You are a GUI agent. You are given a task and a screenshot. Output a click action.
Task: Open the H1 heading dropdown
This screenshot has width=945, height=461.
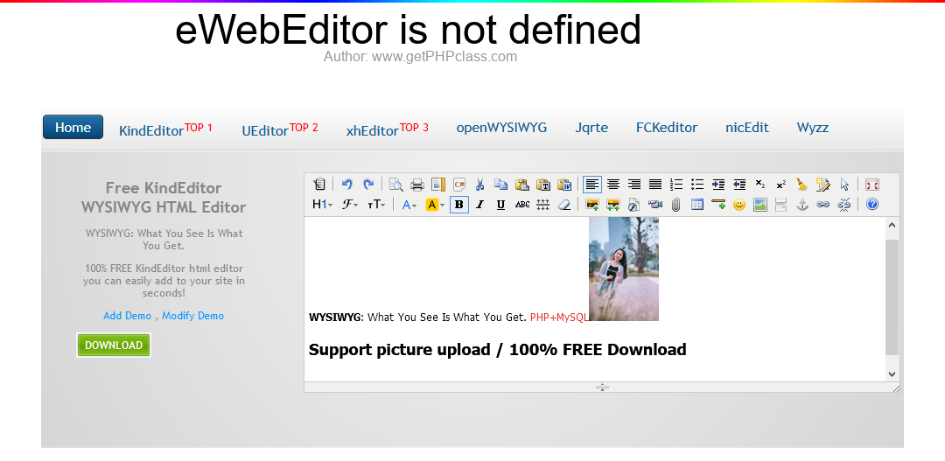click(322, 205)
